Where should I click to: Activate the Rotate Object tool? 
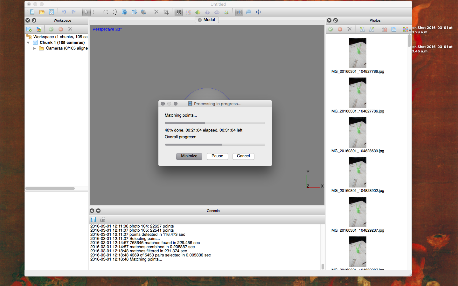144,12
